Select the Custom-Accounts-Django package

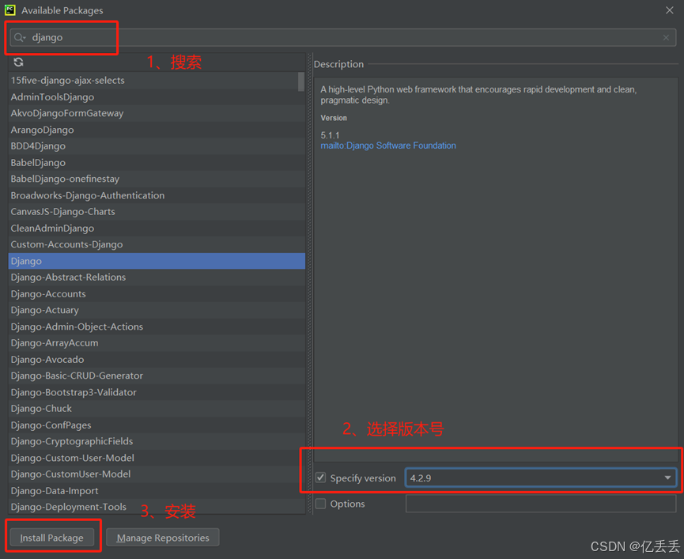157,244
